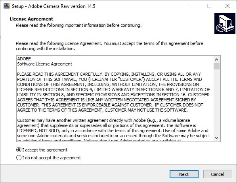Screen dimensions: 237x183
Task: Click inside the license agreement text box
Action: pyautogui.click(x=115, y=99)
